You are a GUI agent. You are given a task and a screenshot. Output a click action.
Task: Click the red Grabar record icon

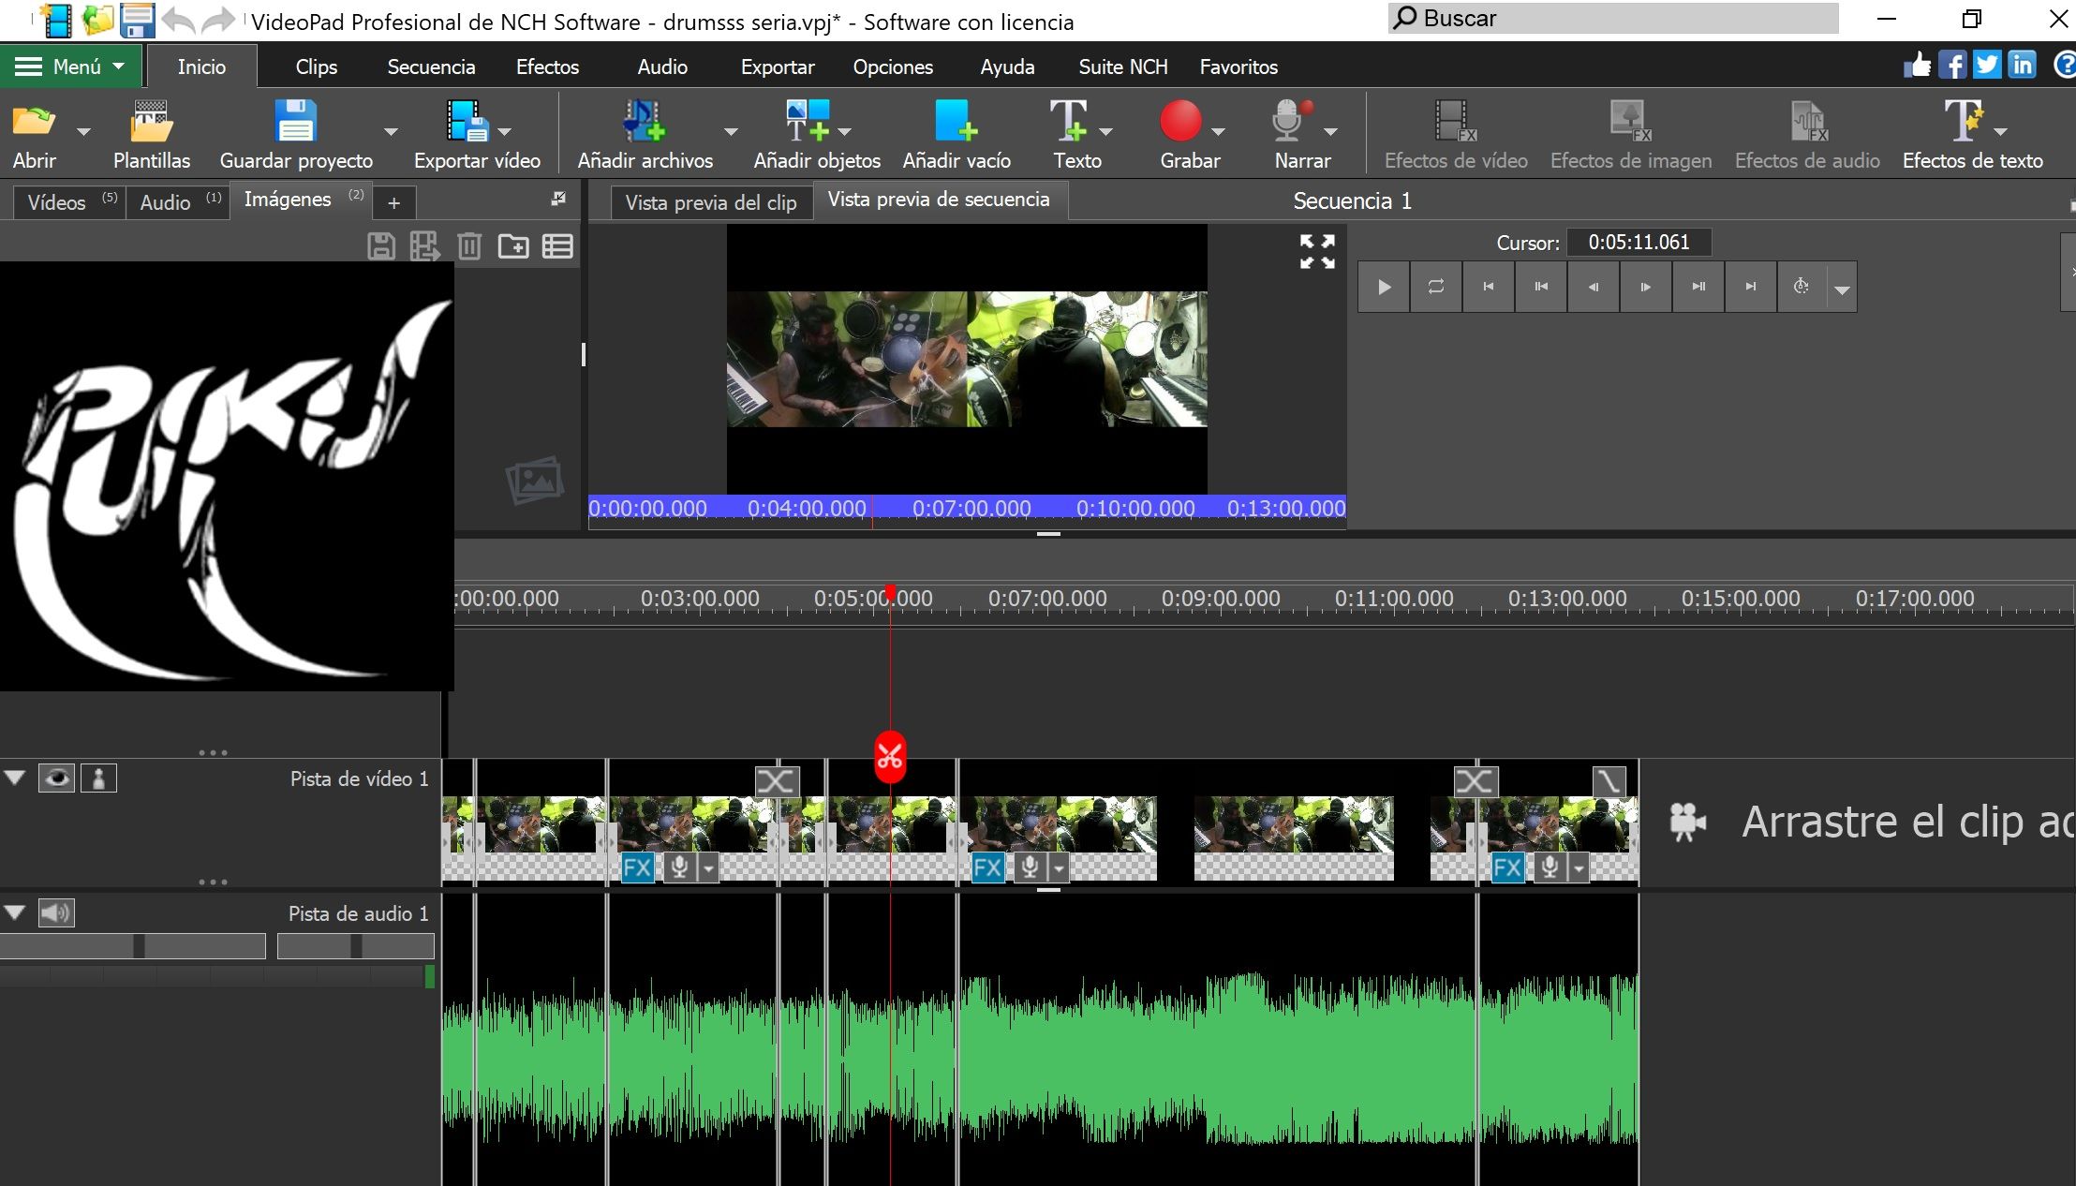click(1180, 122)
